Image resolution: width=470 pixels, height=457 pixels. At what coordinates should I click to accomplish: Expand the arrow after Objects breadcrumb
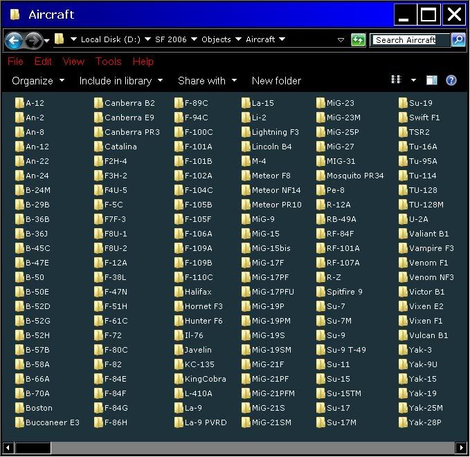(x=238, y=39)
